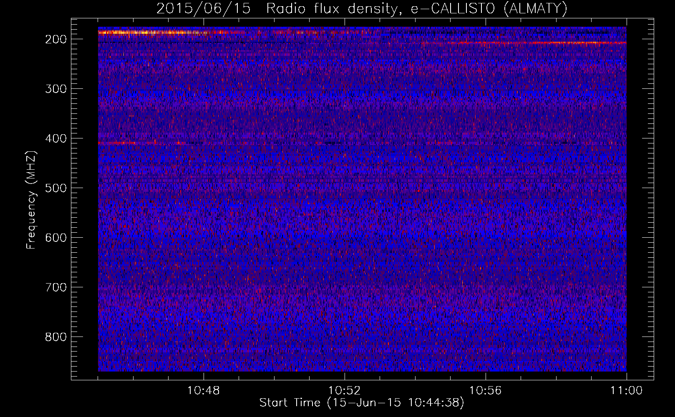Click the 400 frequency tick label

click(x=55, y=138)
